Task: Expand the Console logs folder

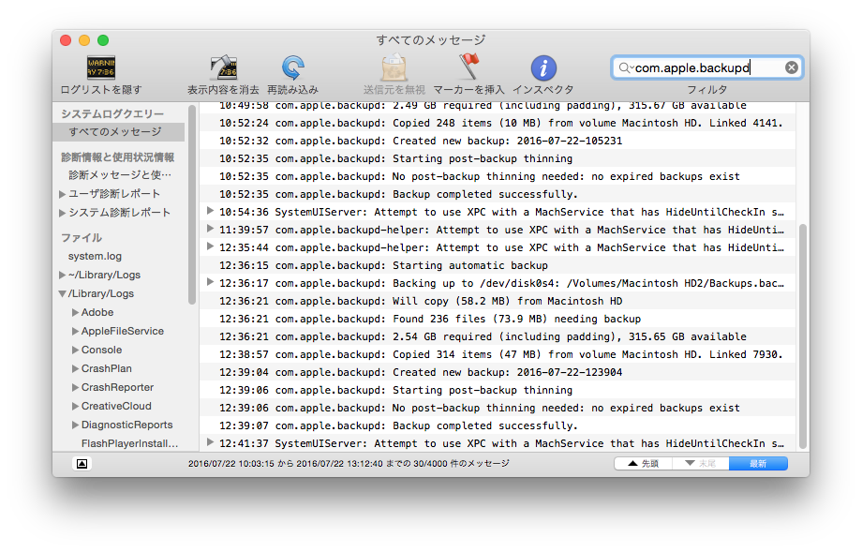Action: click(x=75, y=350)
